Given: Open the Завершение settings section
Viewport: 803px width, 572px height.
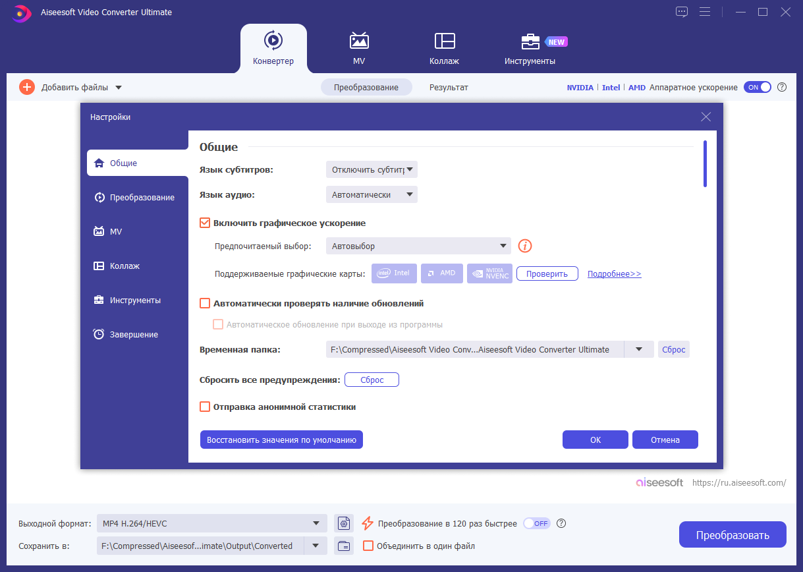Looking at the screenshot, I should point(134,334).
